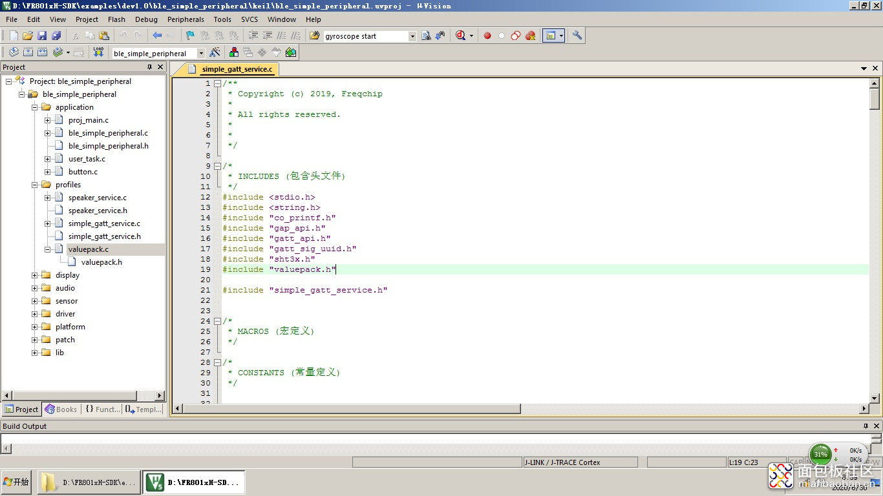Screen dimensions: 883x496
Task: Create a new file with the New icon
Action: click(x=14, y=36)
